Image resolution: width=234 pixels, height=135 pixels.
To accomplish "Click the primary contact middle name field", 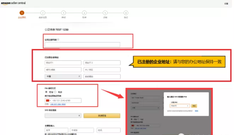I will [82, 130].
